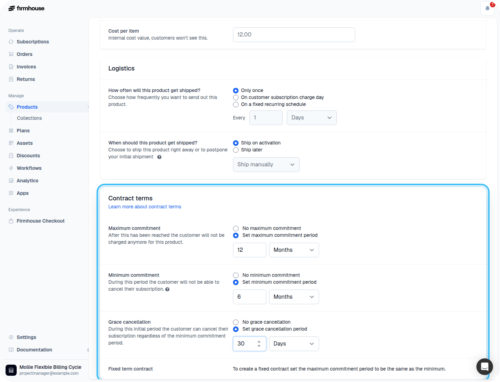Click the Firmhouse logo

26,8
